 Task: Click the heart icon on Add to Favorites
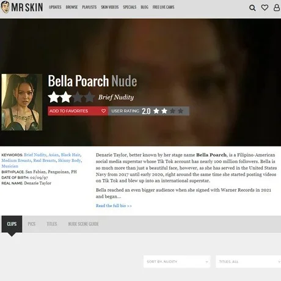click(103, 111)
